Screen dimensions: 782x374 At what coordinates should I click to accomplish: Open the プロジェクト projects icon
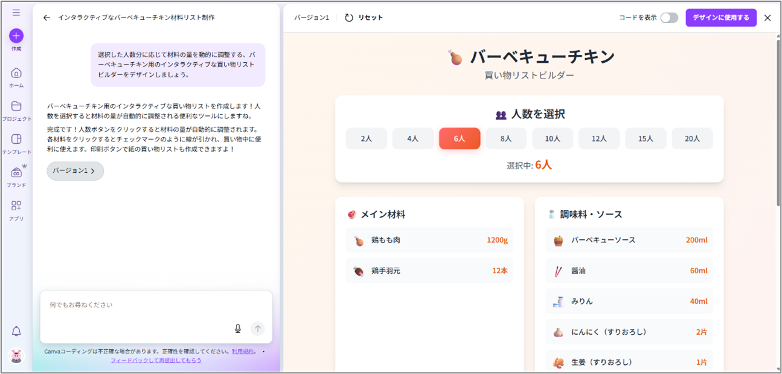(16, 106)
